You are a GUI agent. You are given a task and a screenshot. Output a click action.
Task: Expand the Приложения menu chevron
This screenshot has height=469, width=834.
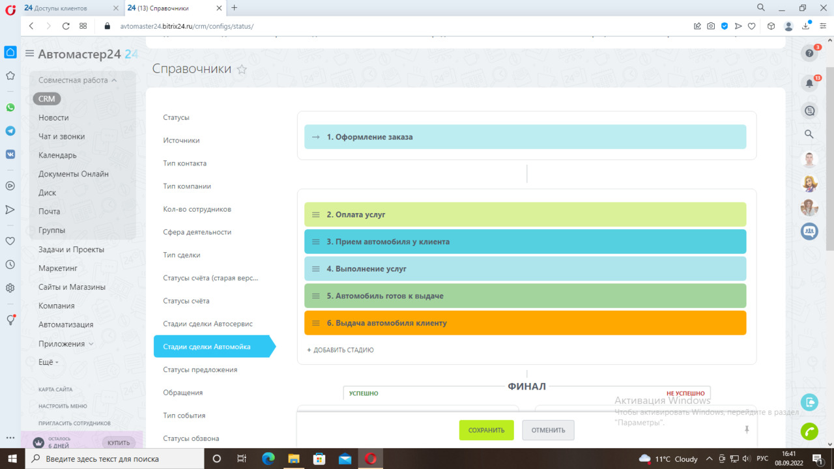91,344
